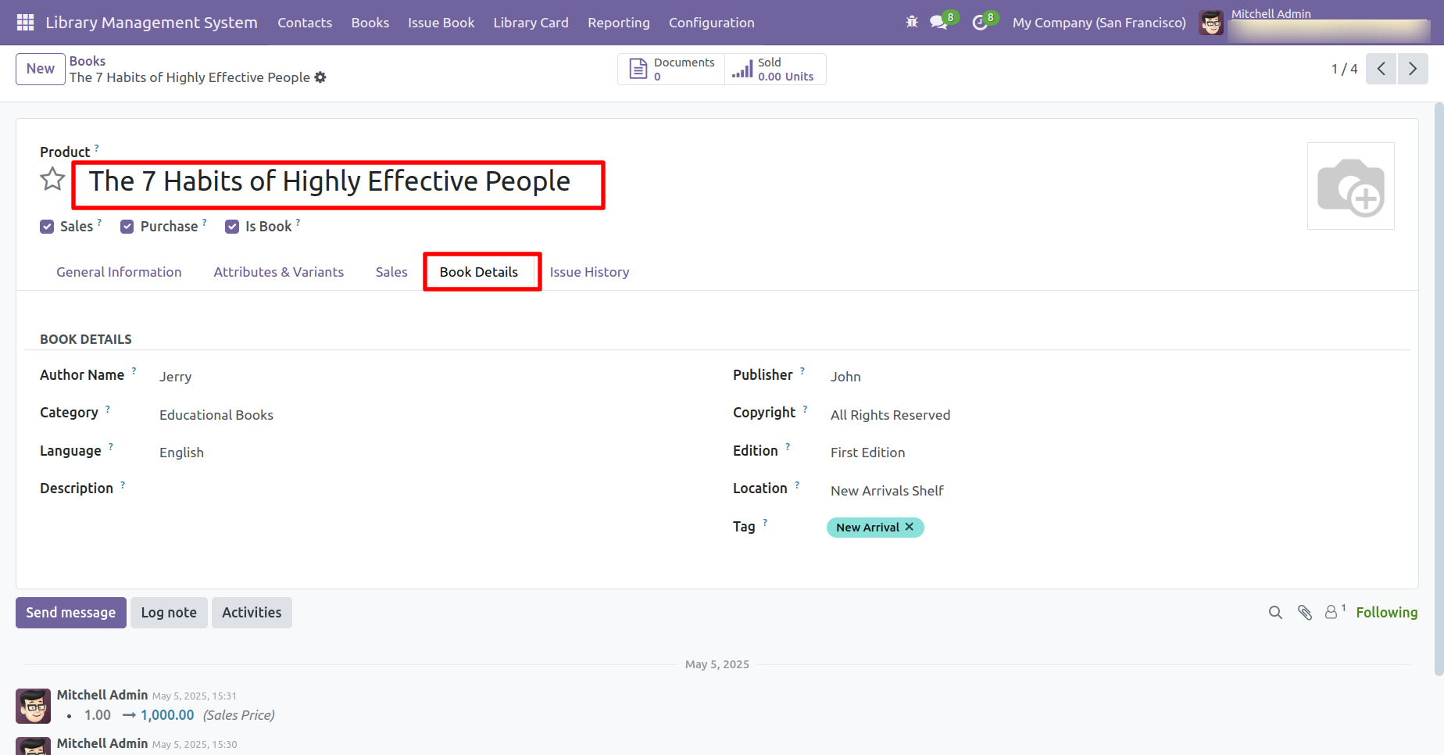This screenshot has width=1444, height=755.
Task: Click the chatter search magnifier icon
Action: point(1275,613)
